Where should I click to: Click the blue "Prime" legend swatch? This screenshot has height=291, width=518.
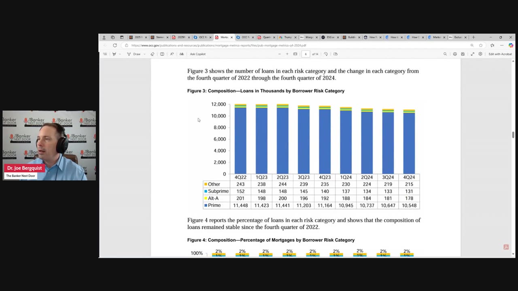coord(206,206)
